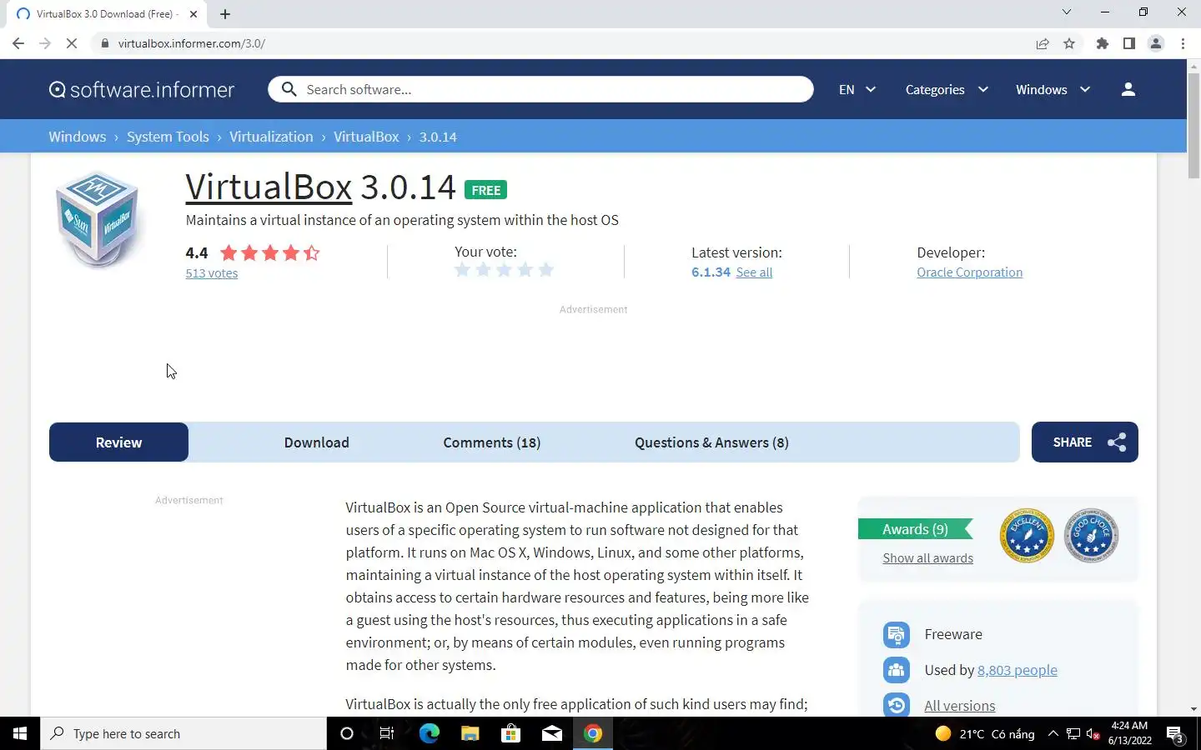Open the Comments (18) tab
Image resolution: width=1201 pixels, height=750 pixels.
491,442
